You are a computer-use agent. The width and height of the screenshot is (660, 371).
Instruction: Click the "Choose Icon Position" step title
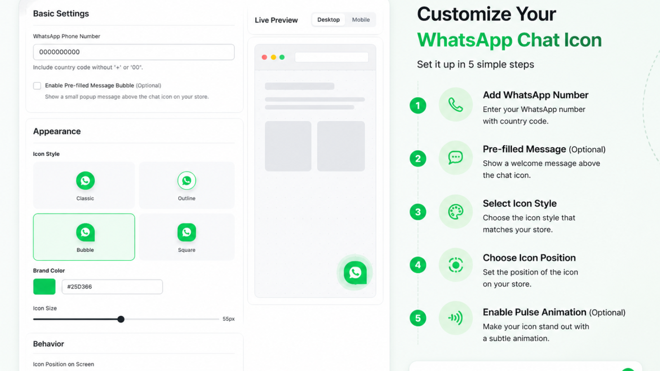[x=529, y=258]
